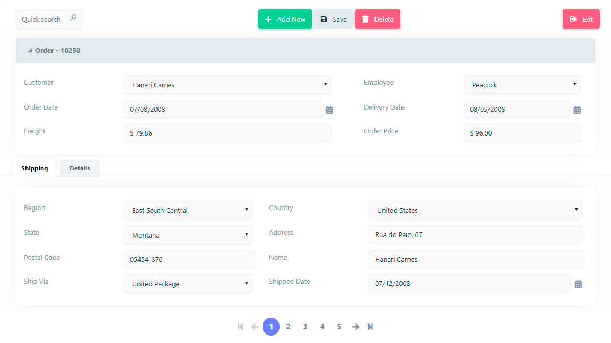This screenshot has width=611, height=343.
Task: Click the Delete button
Action: pos(378,19)
